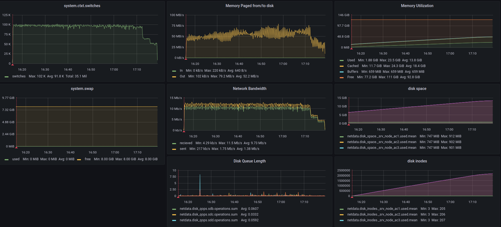Open the Memory Paged from/to disk panel menu
Image resolution: width=501 pixels, height=227 pixels.
pyautogui.click(x=249, y=6)
